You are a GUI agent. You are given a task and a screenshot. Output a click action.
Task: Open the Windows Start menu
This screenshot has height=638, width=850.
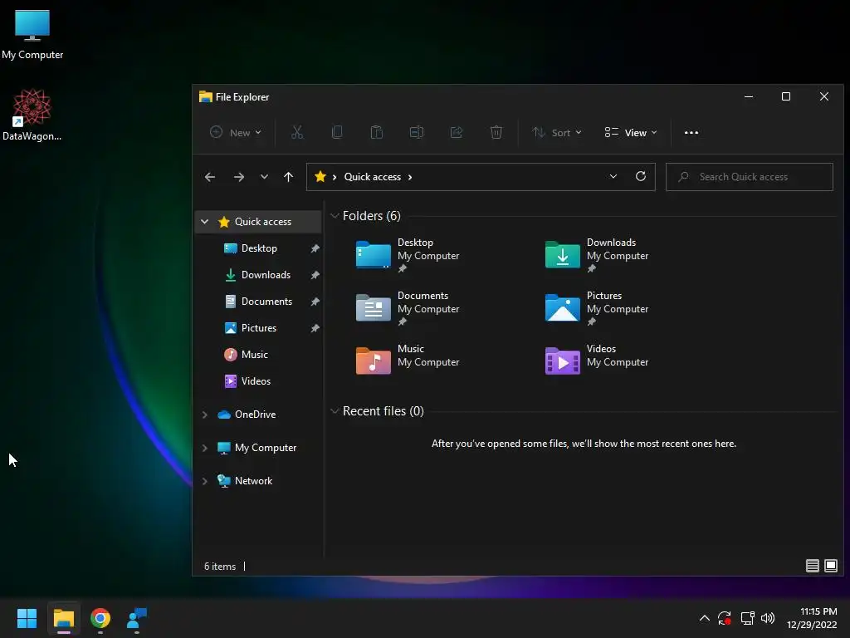(x=27, y=618)
